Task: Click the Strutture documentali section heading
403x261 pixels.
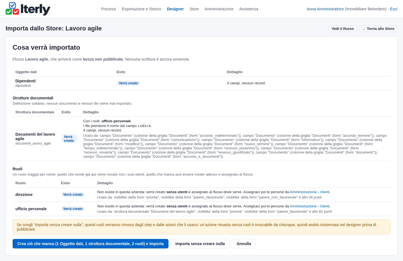Action: tap(33, 98)
